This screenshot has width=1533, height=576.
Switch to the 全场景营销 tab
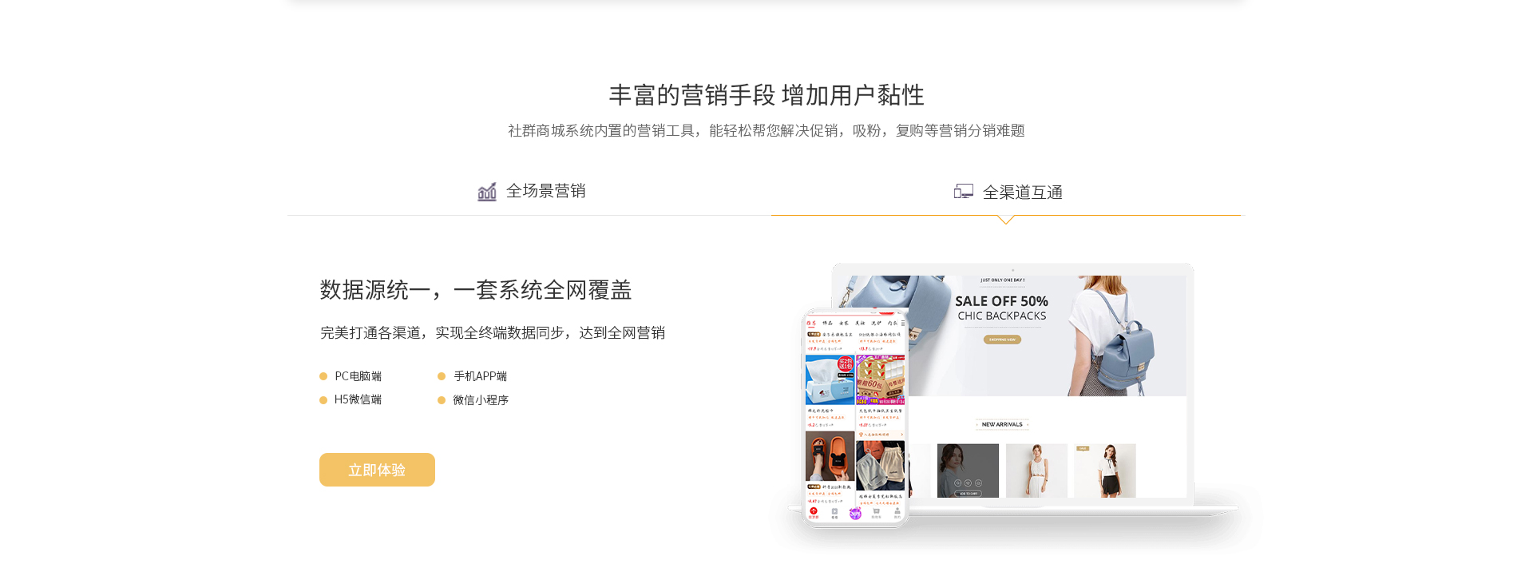(x=531, y=192)
